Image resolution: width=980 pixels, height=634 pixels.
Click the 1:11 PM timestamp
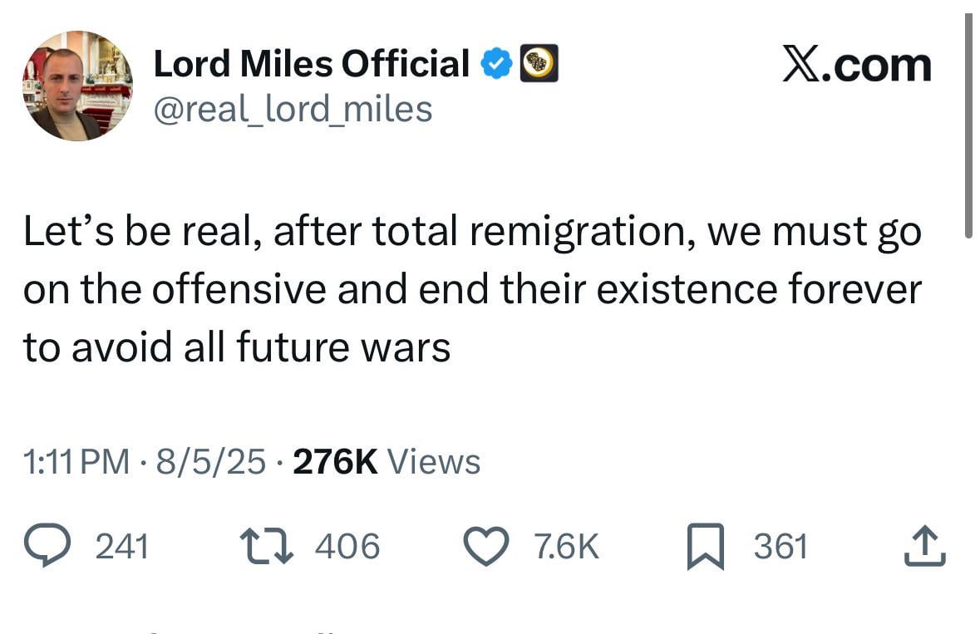(76, 462)
